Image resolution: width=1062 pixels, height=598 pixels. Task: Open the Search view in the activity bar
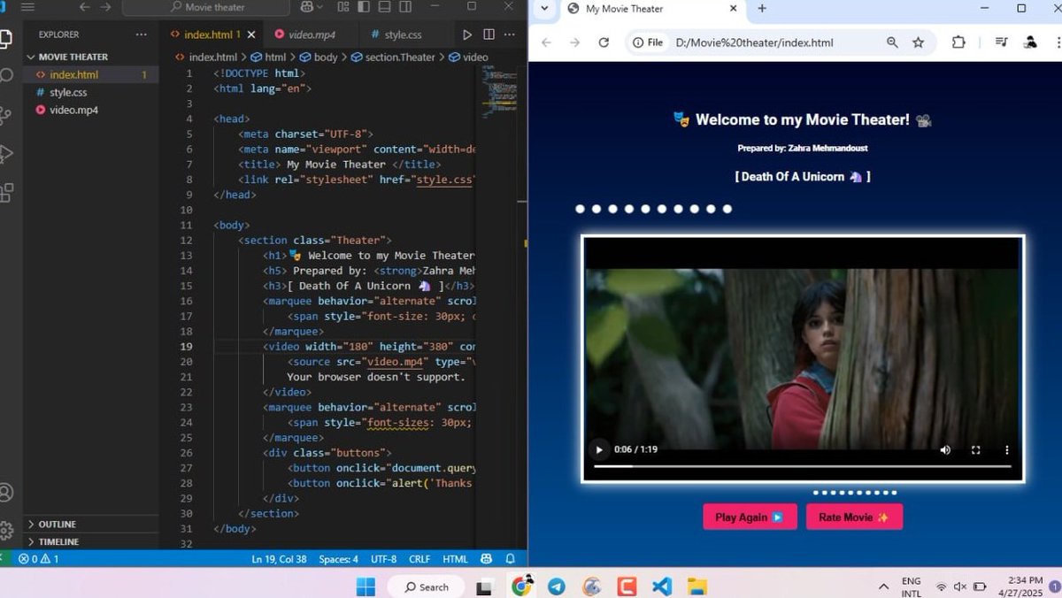point(6,76)
